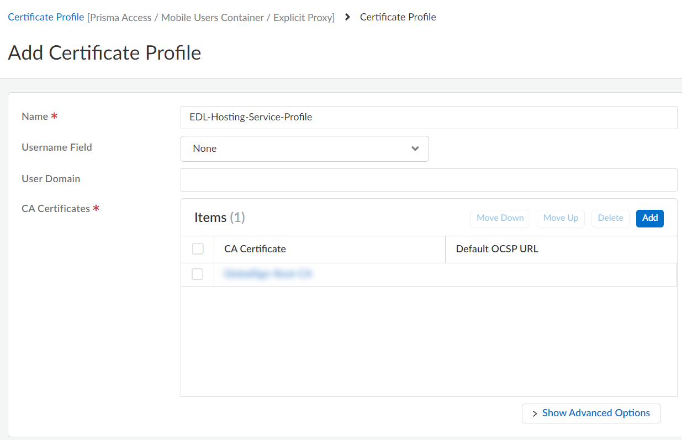
Task: Click the Move Up button
Action: coord(561,218)
